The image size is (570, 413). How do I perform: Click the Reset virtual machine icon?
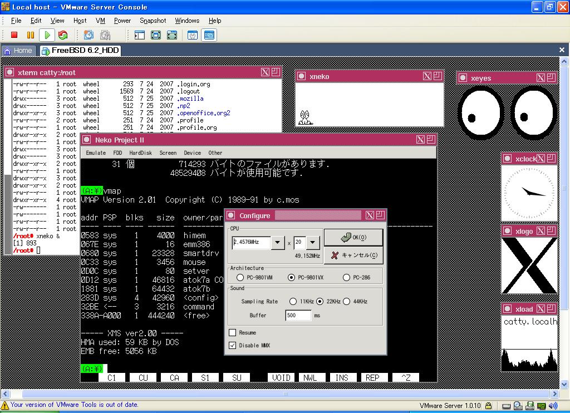[x=63, y=35]
